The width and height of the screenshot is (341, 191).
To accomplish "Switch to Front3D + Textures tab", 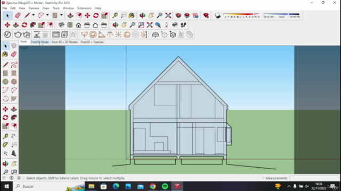I will point(92,42).
